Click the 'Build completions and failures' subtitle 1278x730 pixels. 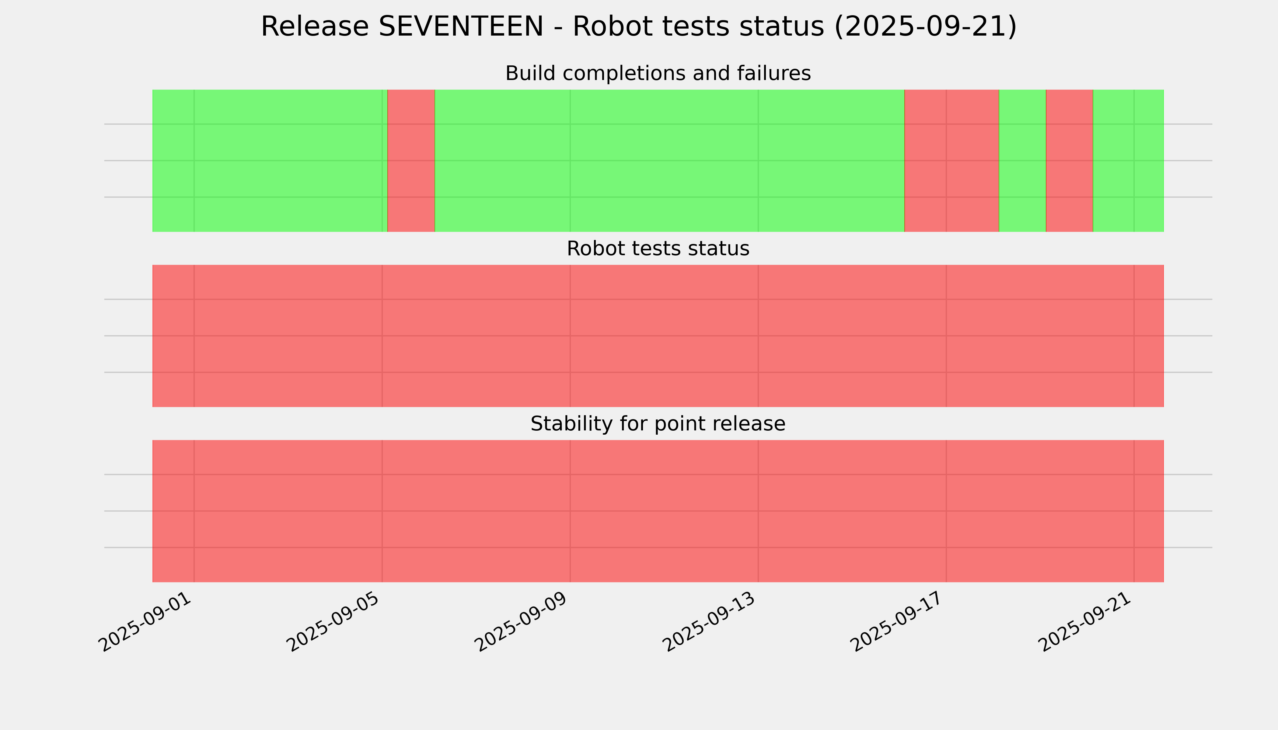tap(658, 74)
